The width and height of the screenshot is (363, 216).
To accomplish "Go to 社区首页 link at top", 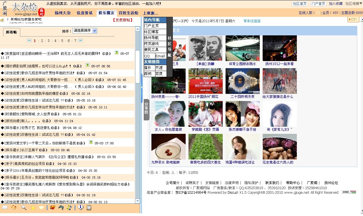I will pyautogui.click(x=300, y=4).
